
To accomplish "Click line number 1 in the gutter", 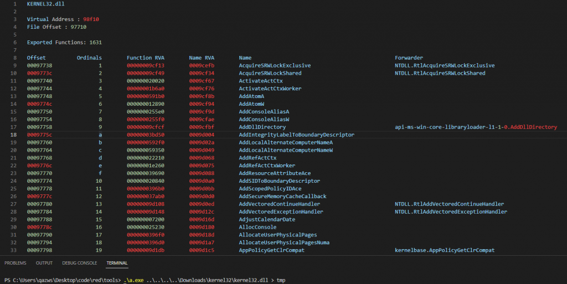I will (x=15, y=4).
